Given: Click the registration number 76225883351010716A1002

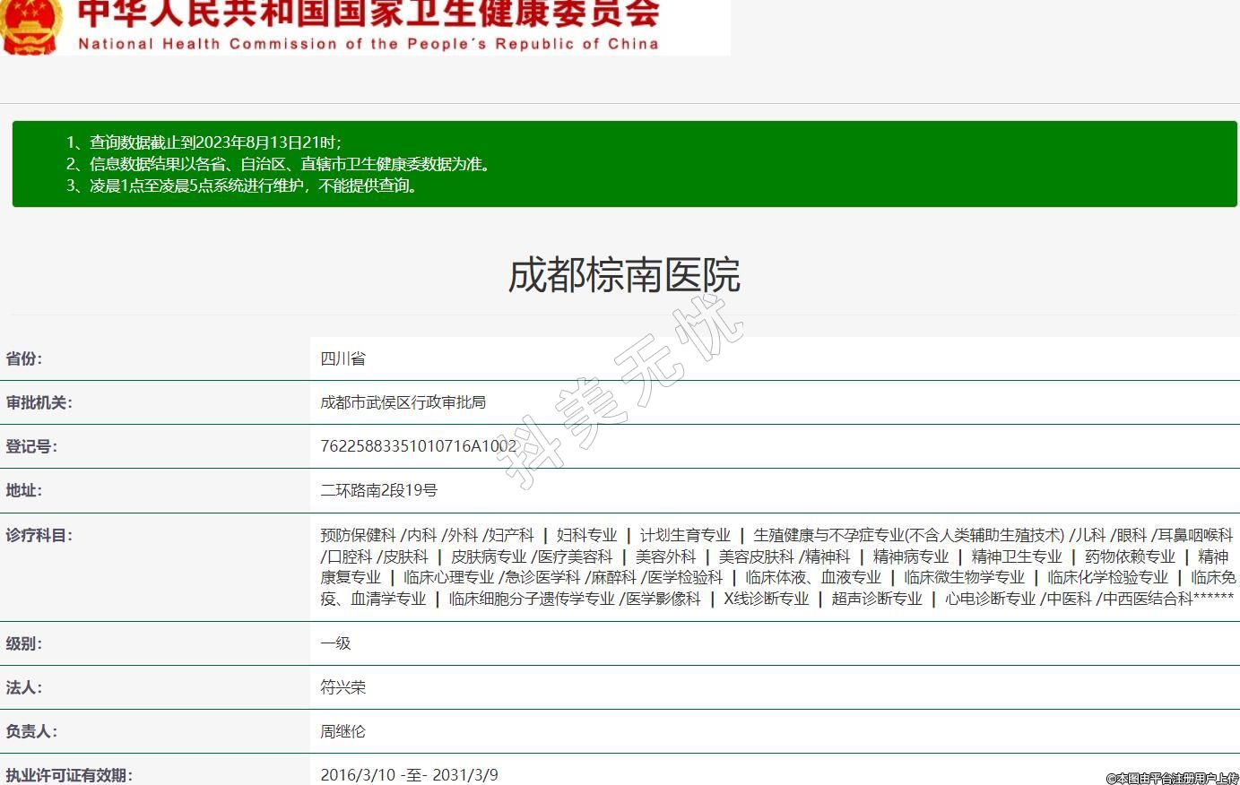Looking at the screenshot, I should click(x=419, y=446).
